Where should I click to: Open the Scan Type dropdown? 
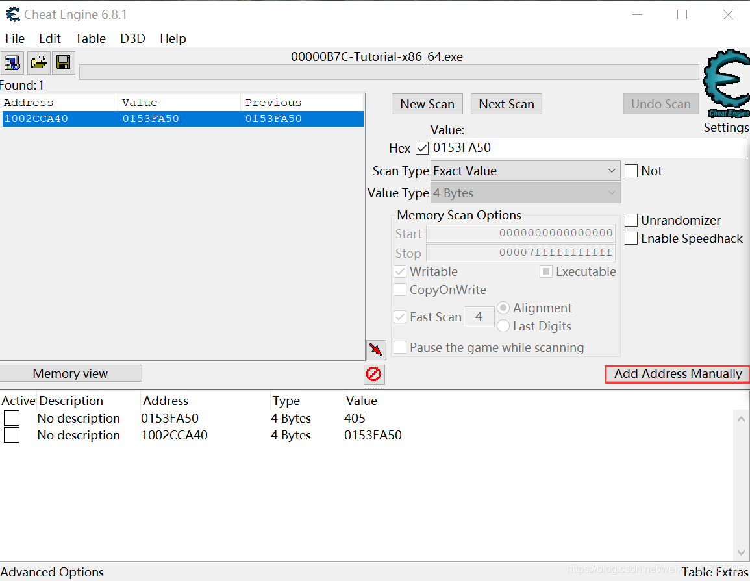click(525, 171)
